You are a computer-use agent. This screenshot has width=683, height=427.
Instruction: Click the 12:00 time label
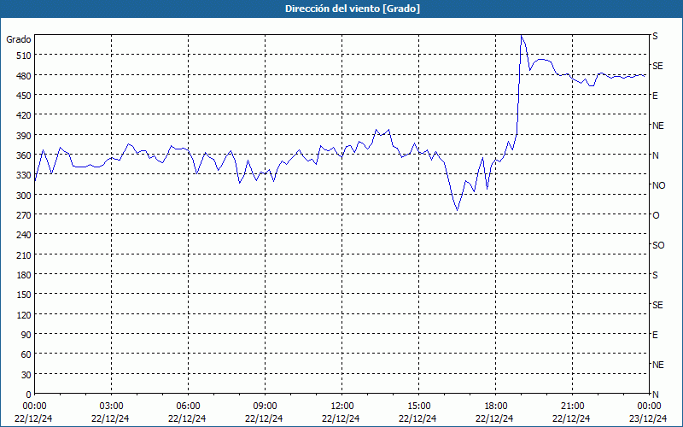tap(342, 407)
